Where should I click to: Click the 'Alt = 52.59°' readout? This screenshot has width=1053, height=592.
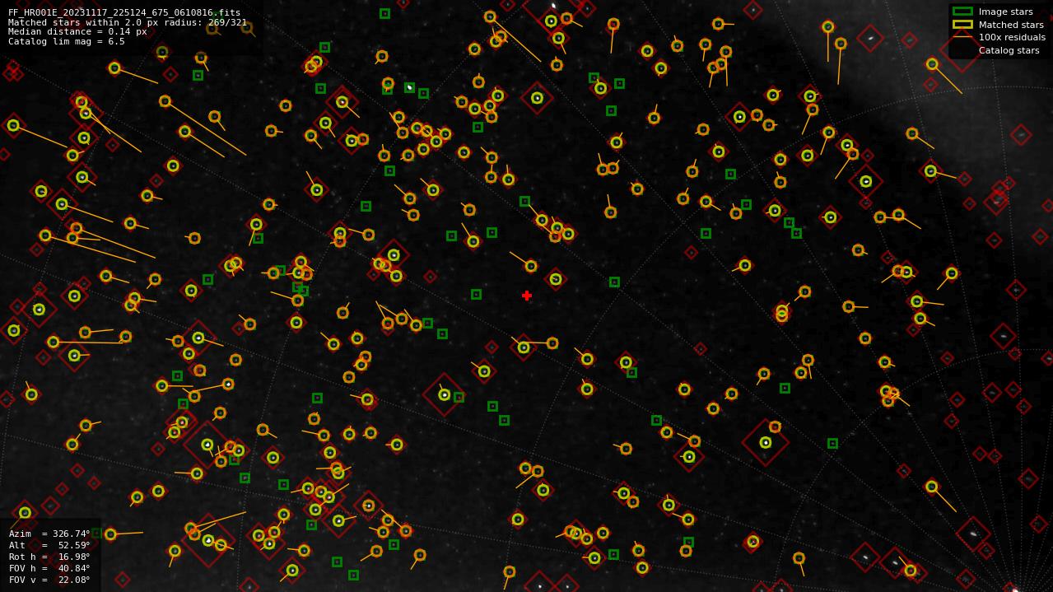point(49,545)
